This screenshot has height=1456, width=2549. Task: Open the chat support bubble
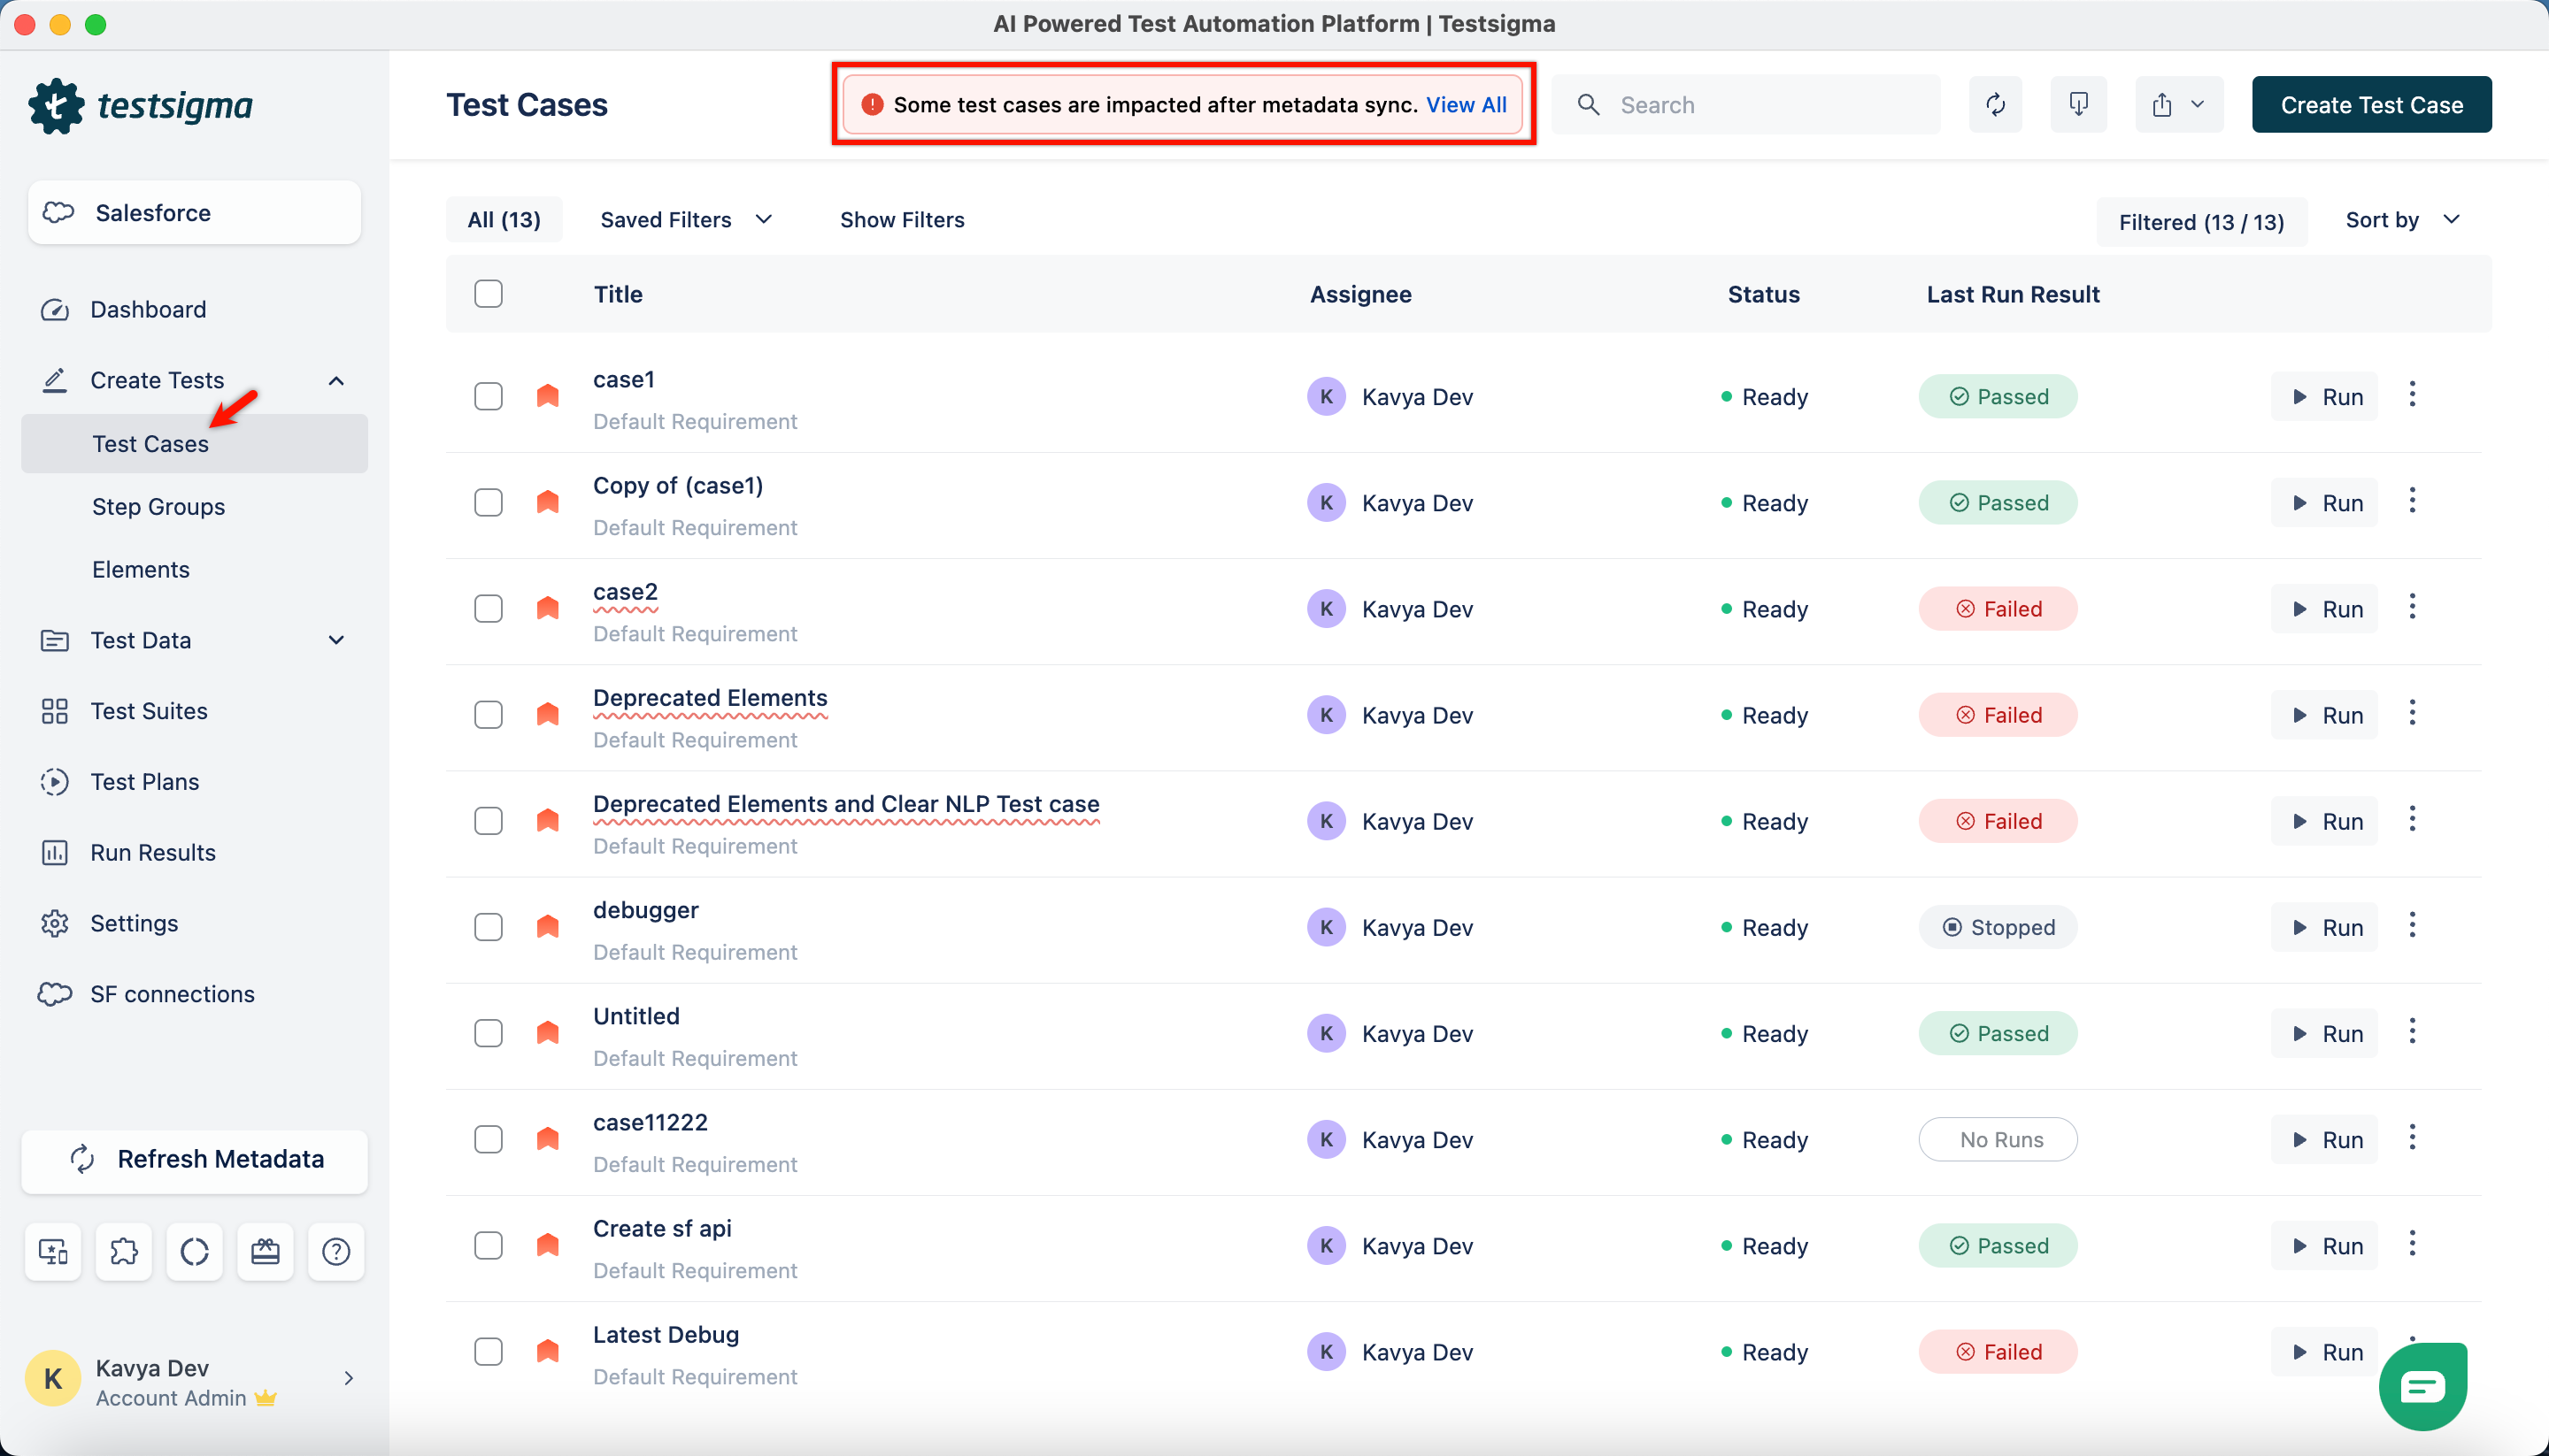click(2423, 1386)
